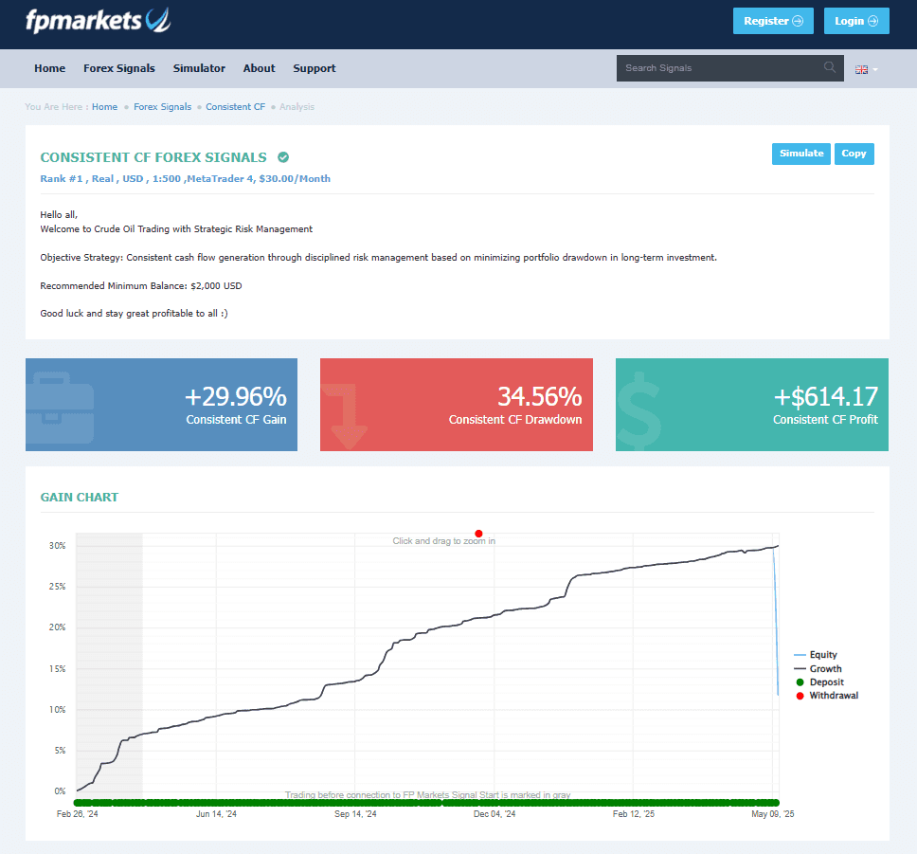
Task: Follow the Consistent CF breadcrumb link
Action: click(235, 106)
